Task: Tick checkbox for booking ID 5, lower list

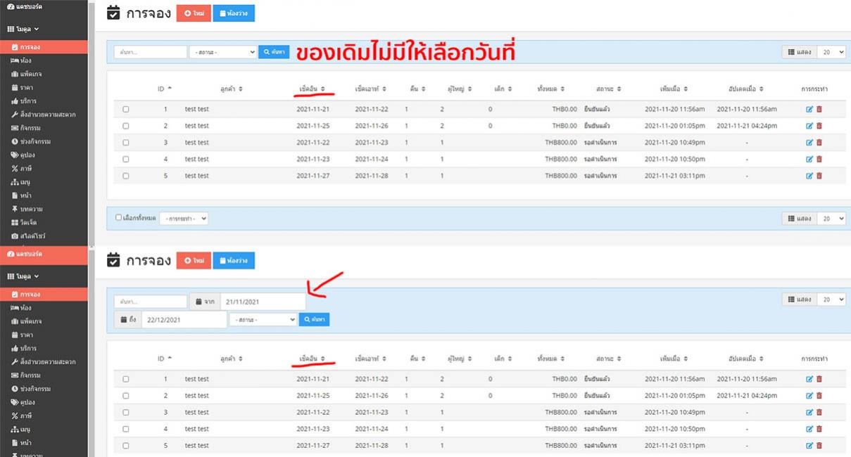Action: (126, 446)
